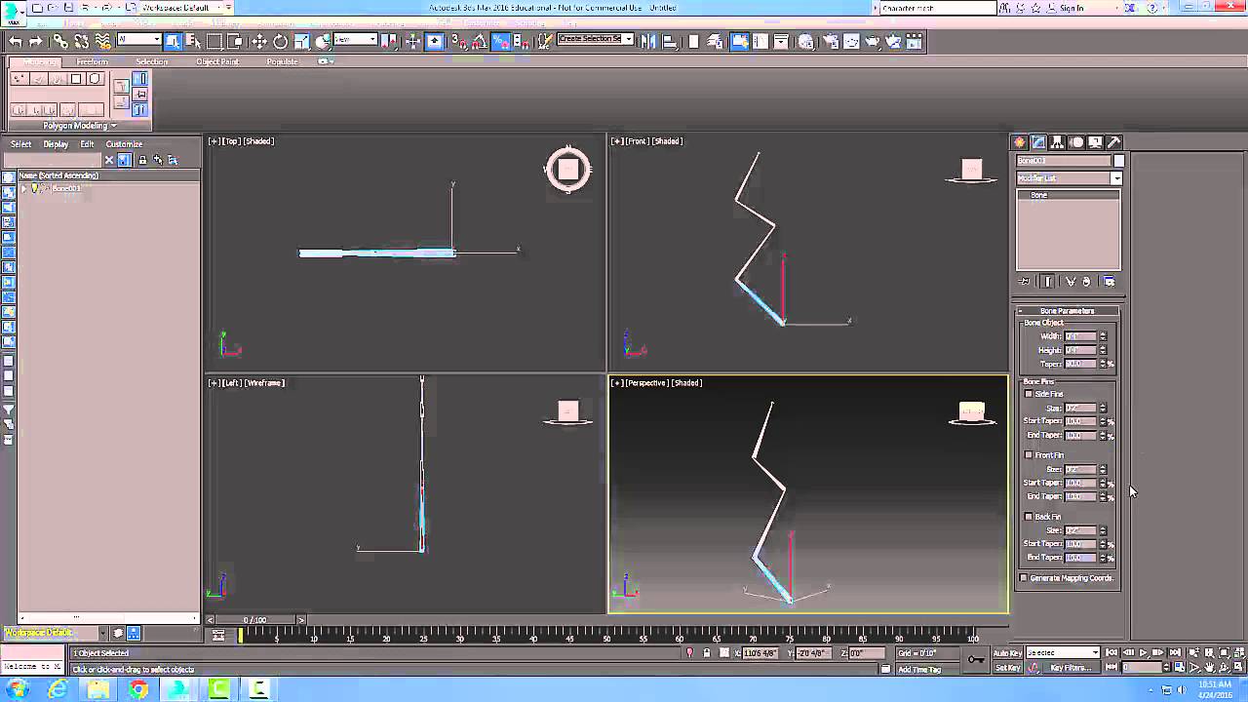Toggle the Percent Snap icon
The image size is (1248, 702).
click(500, 41)
